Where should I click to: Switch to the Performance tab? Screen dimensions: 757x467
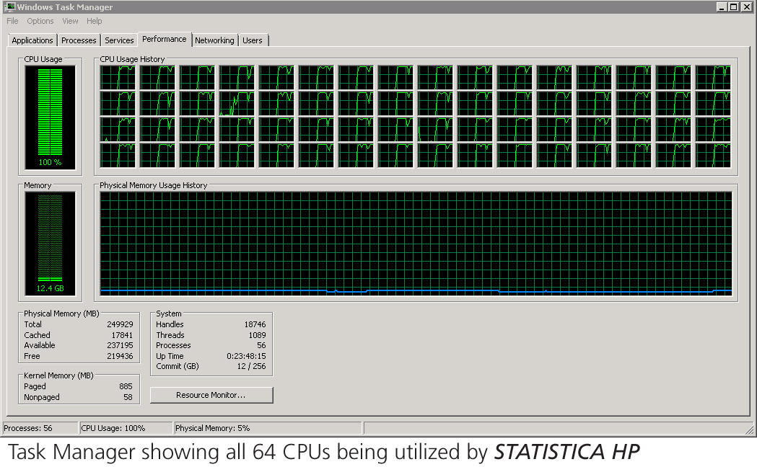pos(164,40)
